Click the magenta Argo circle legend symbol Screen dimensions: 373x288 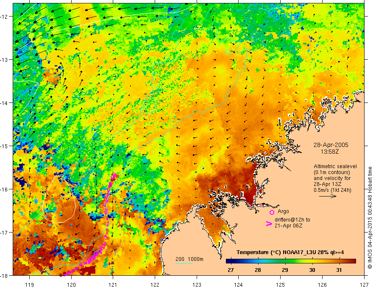tap(272, 212)
